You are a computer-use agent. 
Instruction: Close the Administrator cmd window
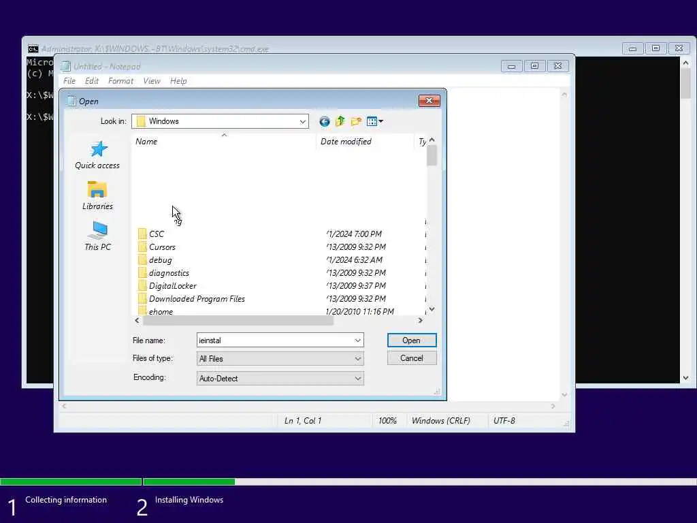[x=679, y=48]
